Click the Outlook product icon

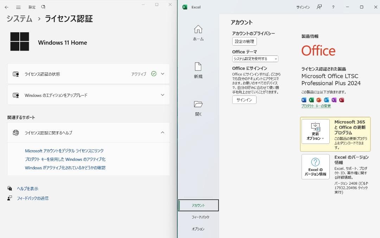coord(326,100)
